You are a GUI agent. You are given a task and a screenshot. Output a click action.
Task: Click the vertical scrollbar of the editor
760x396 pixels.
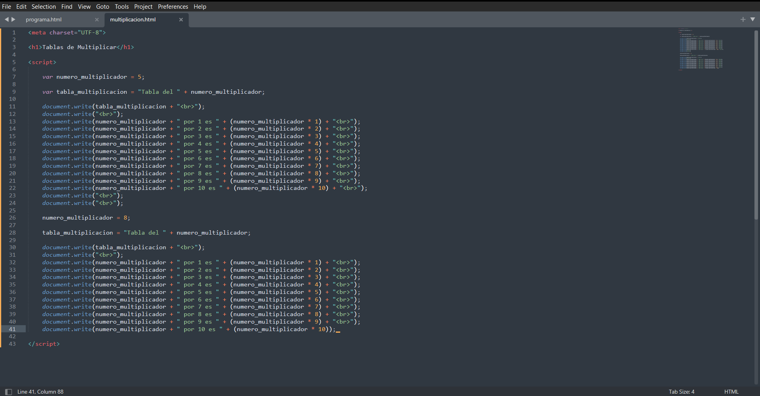tap(756, 125)
